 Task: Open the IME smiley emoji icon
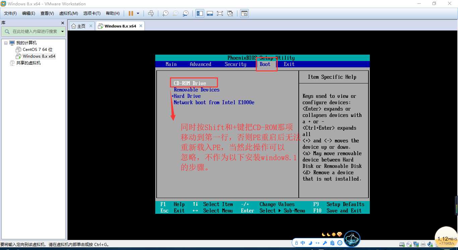pos(339,243)
